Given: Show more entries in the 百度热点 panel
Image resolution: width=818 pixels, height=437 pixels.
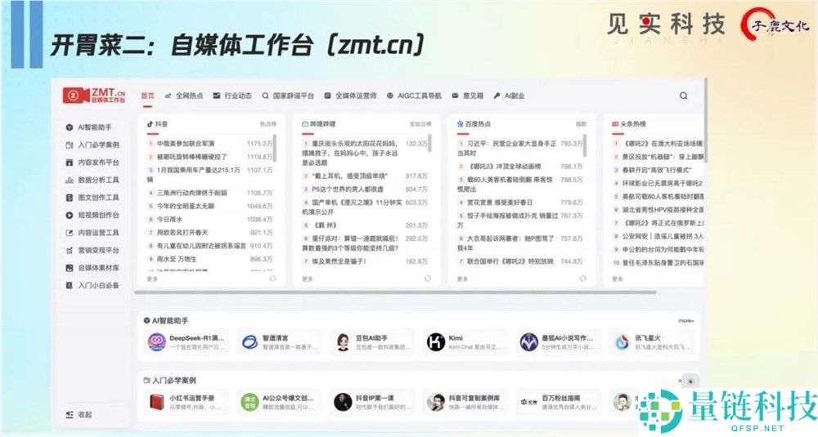Looking at the screenshot, I should pyautogui.click(x=462, y=279).
